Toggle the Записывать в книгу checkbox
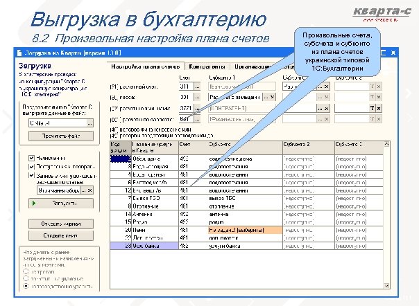Image resolution: width=419 pixels, height=306 pixels. pyautogui.click(x=31, y=175)
